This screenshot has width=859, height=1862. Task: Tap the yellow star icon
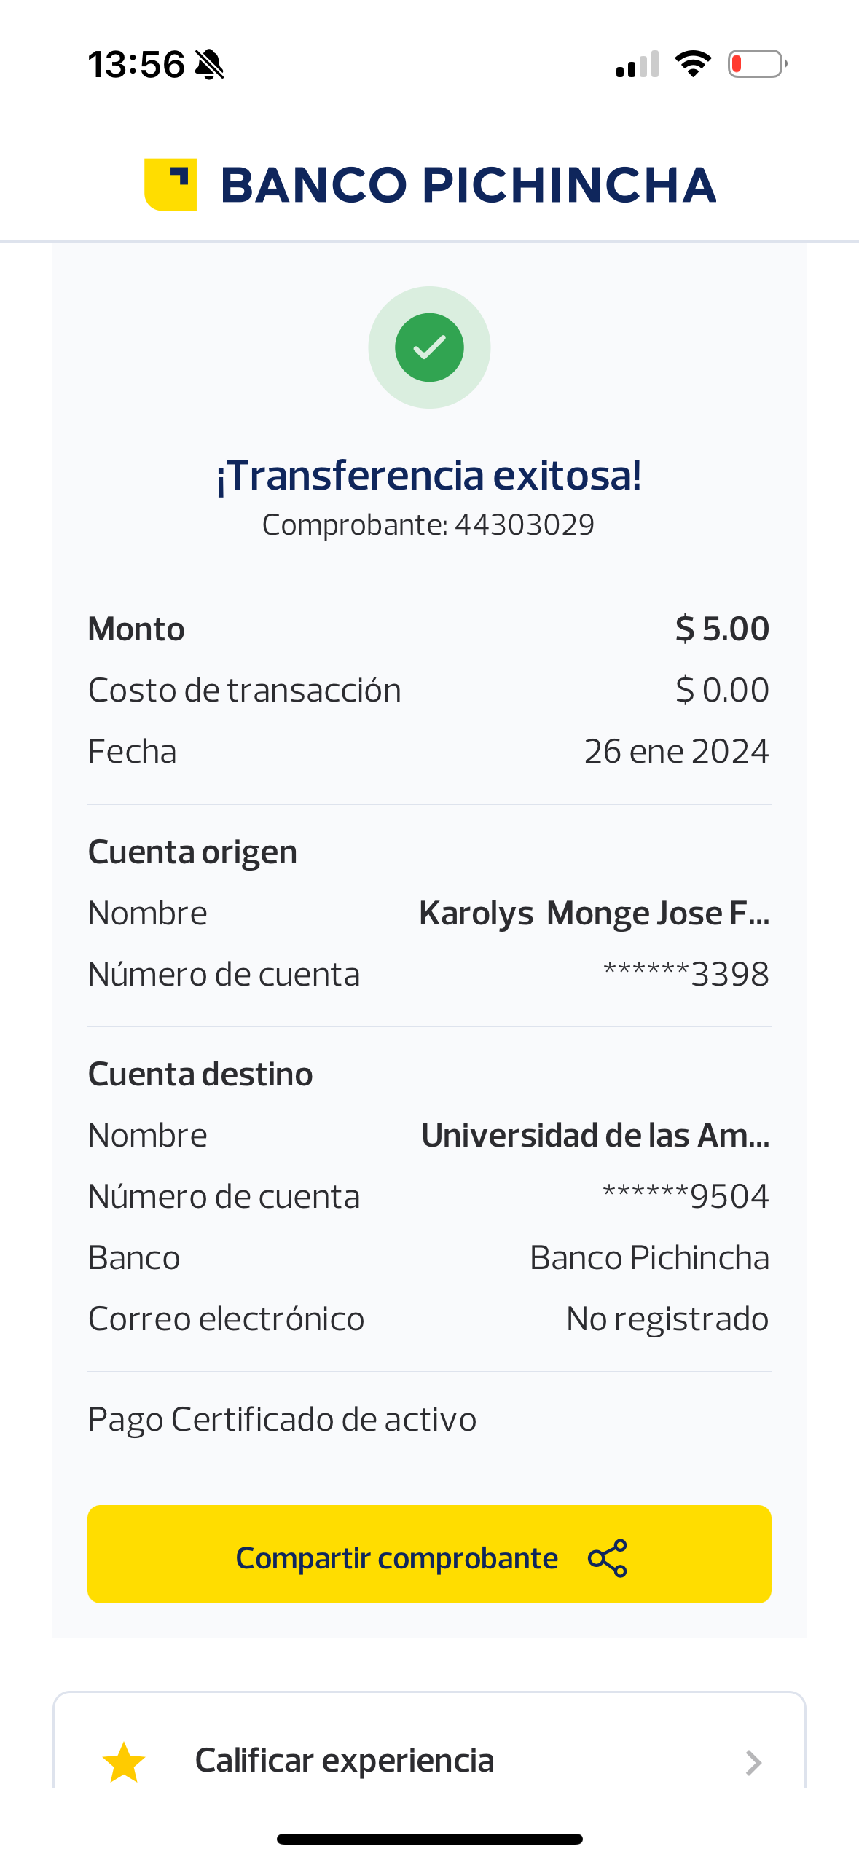click(124, 1763)
